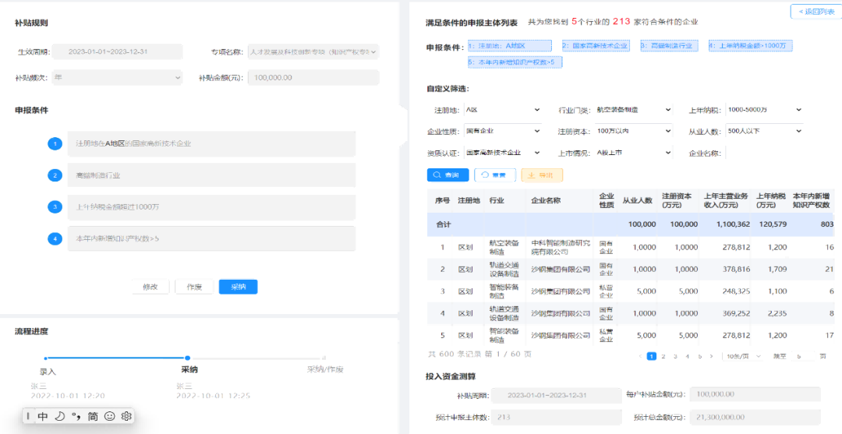The width and height of the screenshot is (842, 434).
Task: Expand the 注册地 dropdown showing A区
Action: pyautogui.click(x=502, y=111)
